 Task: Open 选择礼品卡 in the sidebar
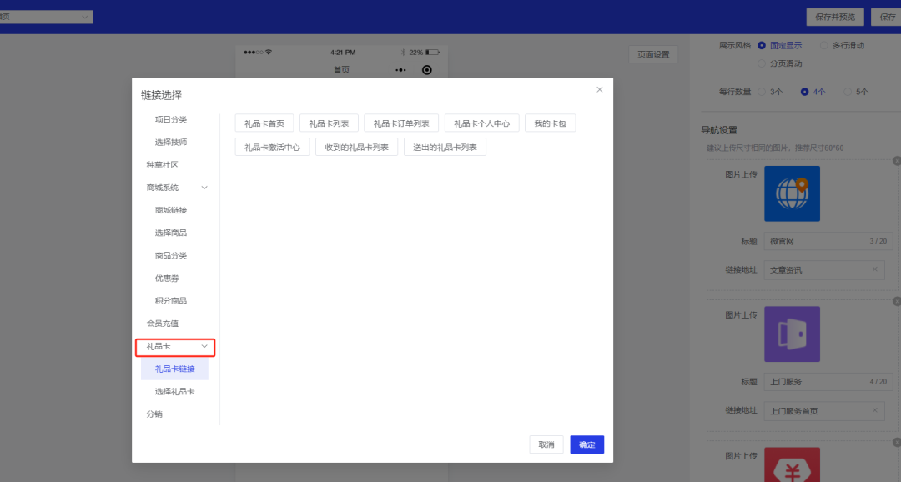pos(174,391)
